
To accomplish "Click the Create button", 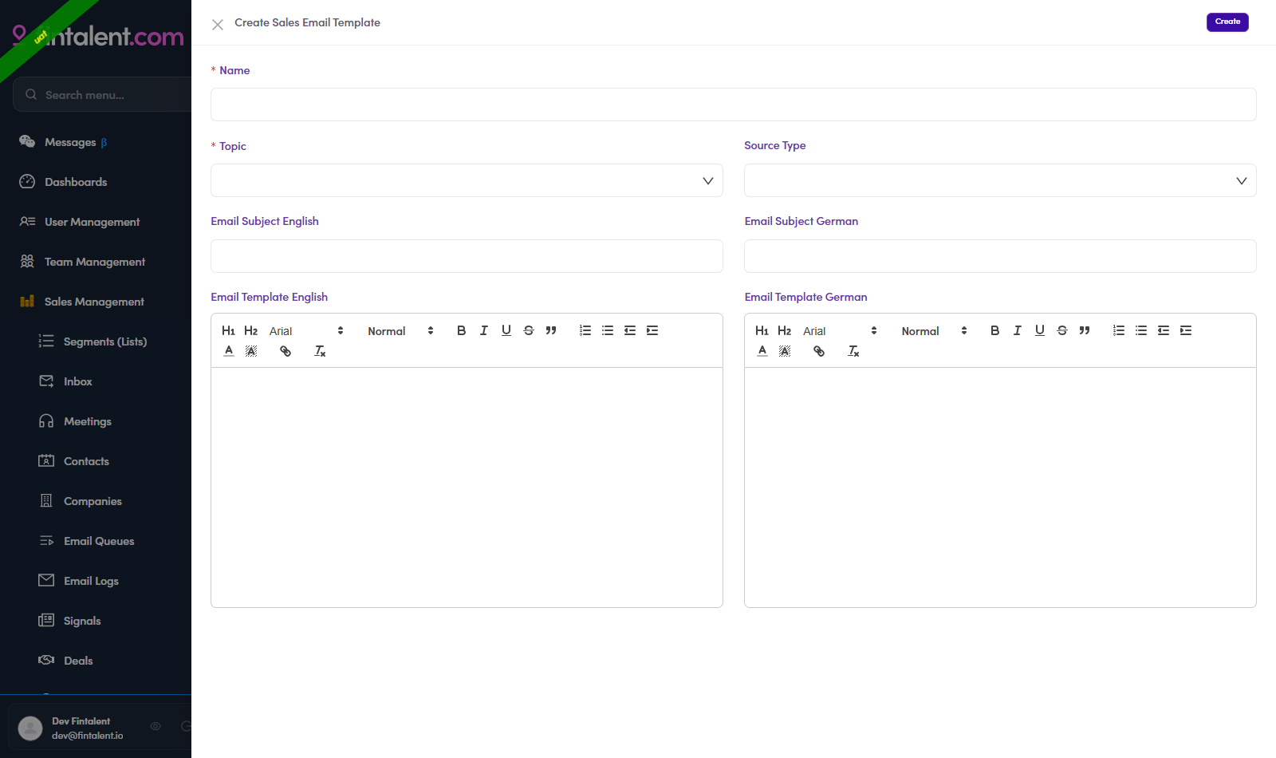I will click(x=1227, y=22).
